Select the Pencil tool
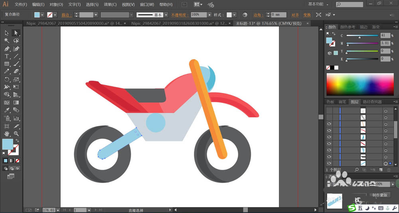Viewport: 399px width, 213px height. [x=7, y=72]
